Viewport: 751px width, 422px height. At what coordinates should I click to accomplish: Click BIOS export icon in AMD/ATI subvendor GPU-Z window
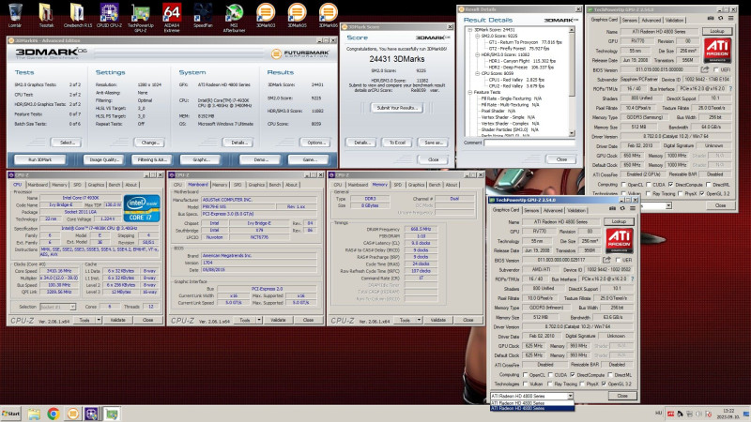(x=606, y=260)
